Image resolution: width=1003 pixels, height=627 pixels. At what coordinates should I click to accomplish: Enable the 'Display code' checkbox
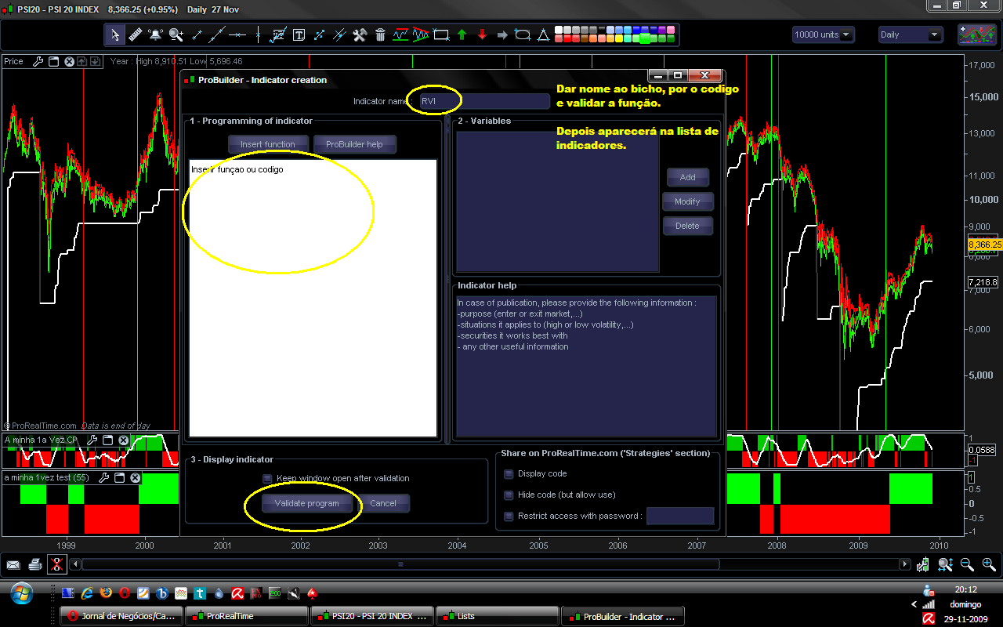pyautogui.click(x=509, y=473)
